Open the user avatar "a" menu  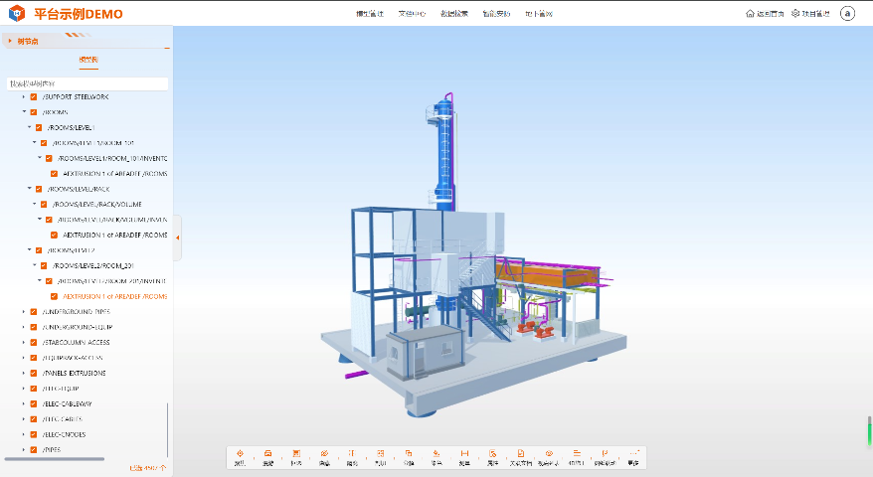[847, 14]
